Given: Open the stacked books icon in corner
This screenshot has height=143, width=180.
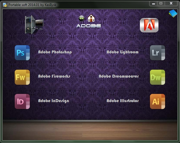Looking at the screenshot, I should pos(173,14).
